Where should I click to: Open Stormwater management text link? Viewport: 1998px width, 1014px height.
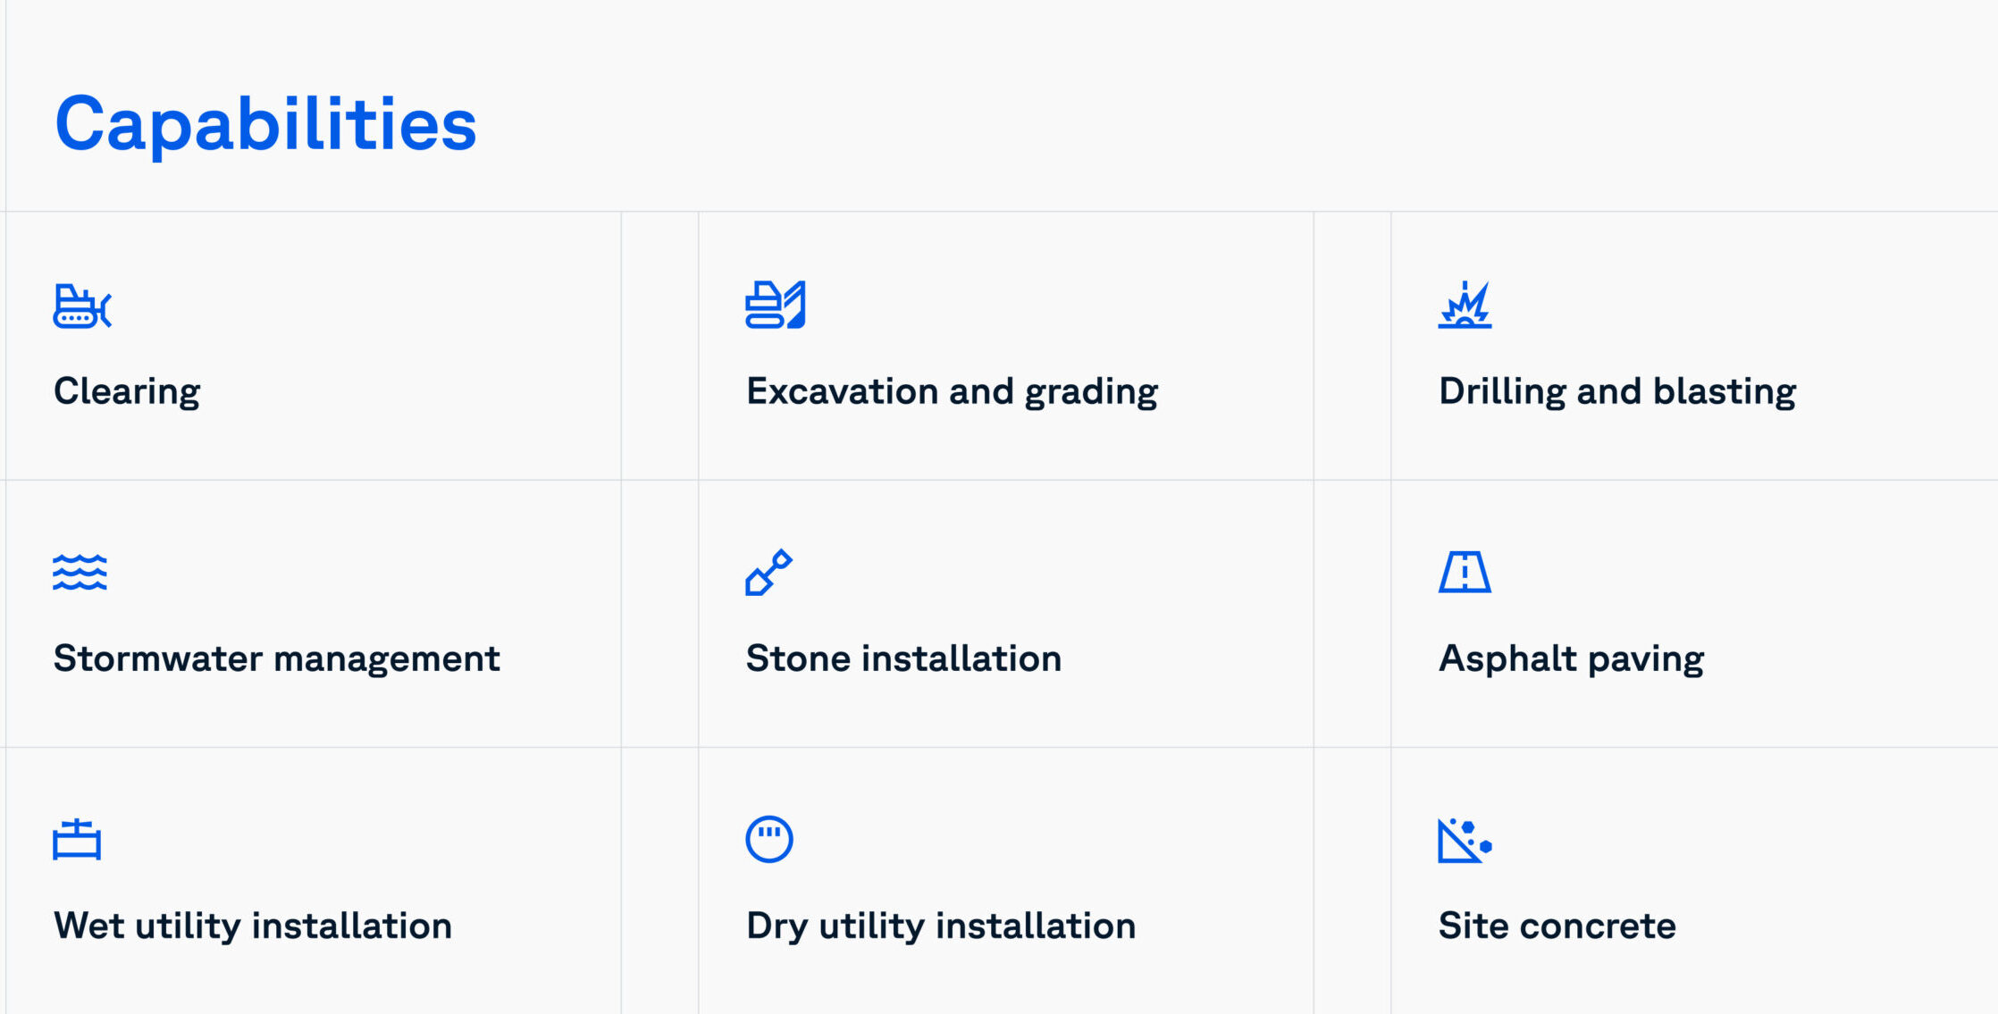pos(276,659)
